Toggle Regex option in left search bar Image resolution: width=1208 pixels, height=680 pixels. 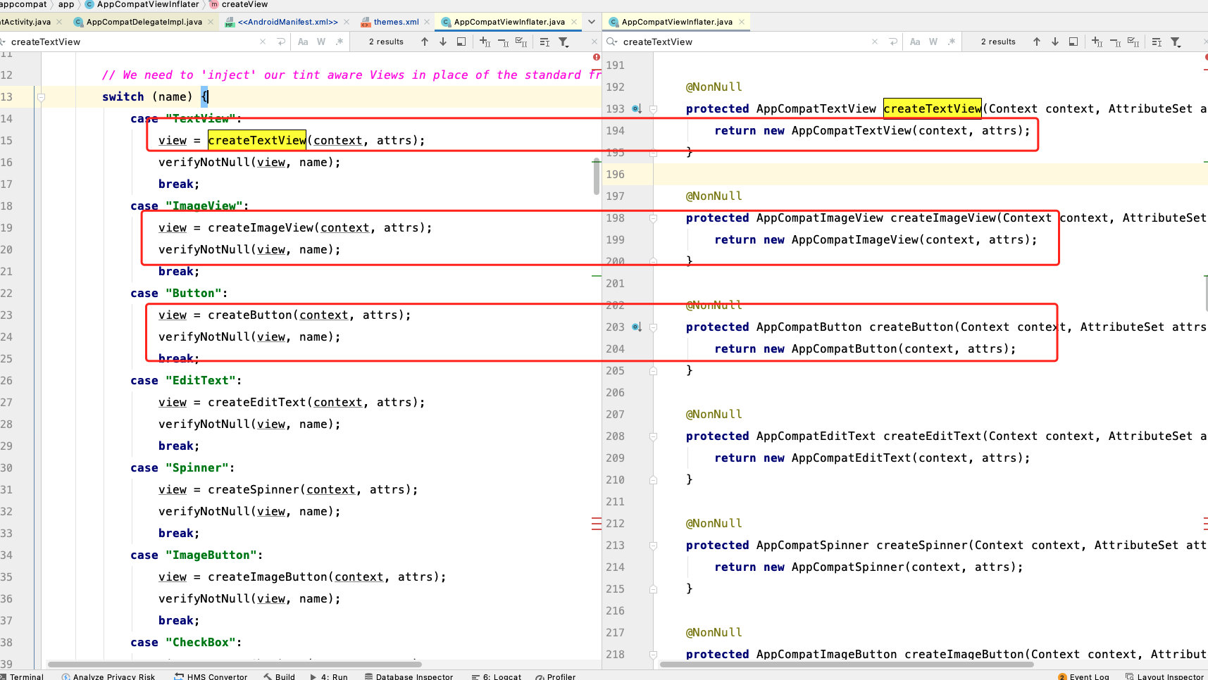pos(340,42)
